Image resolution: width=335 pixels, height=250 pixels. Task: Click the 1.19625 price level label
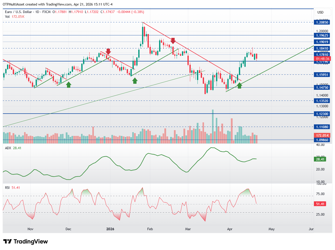[322, 35]
